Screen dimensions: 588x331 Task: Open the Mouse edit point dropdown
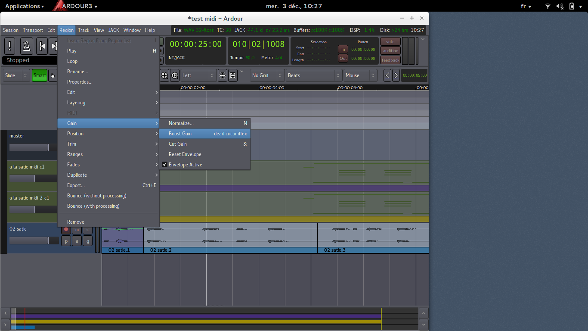(360, 75)
